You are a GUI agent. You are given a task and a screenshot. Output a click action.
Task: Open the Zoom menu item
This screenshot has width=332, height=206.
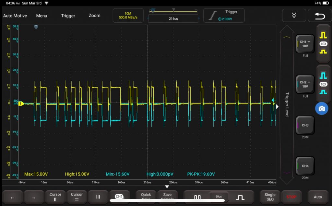point(94,16)
